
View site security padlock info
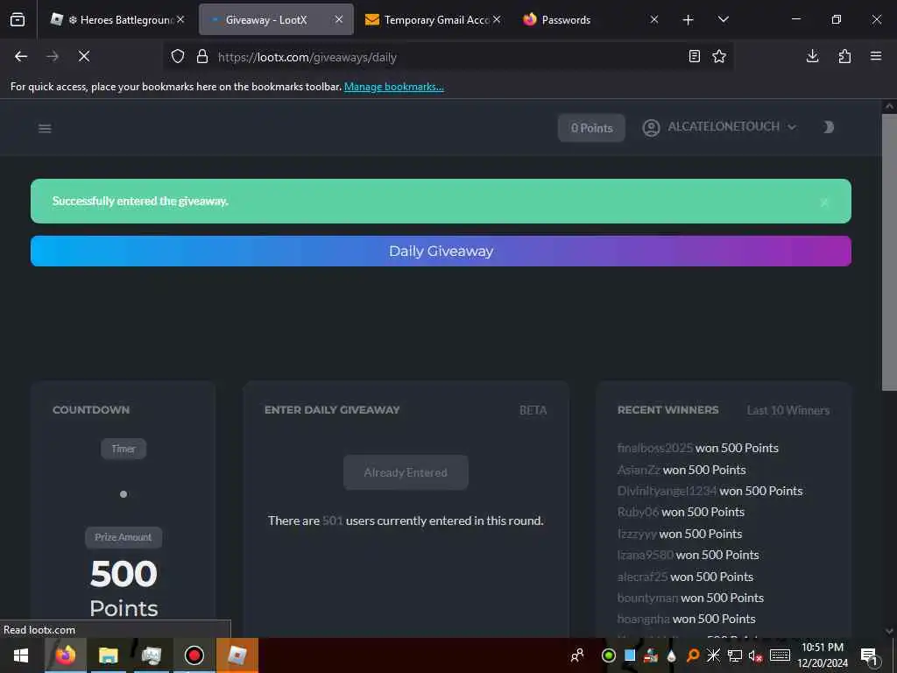(202, 57)
